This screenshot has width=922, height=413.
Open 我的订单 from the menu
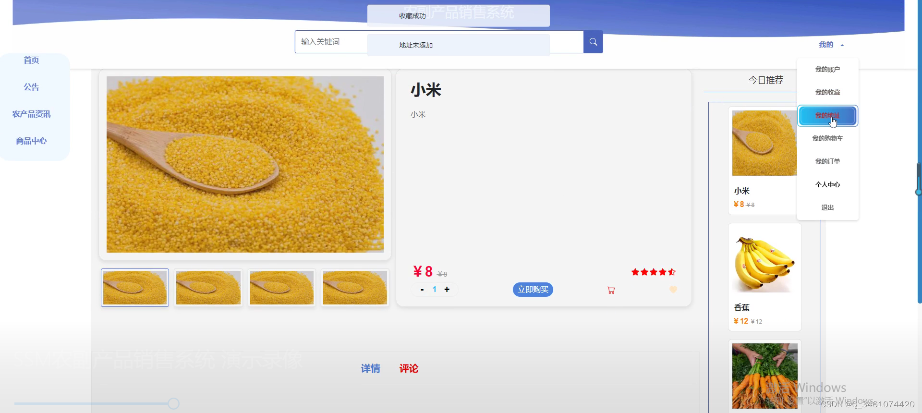pyautogui.click(x=827, y=161)
